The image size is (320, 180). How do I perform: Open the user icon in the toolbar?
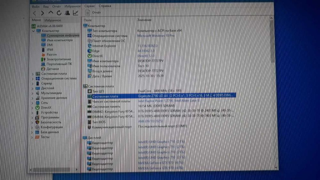click(x=67, y=13)
